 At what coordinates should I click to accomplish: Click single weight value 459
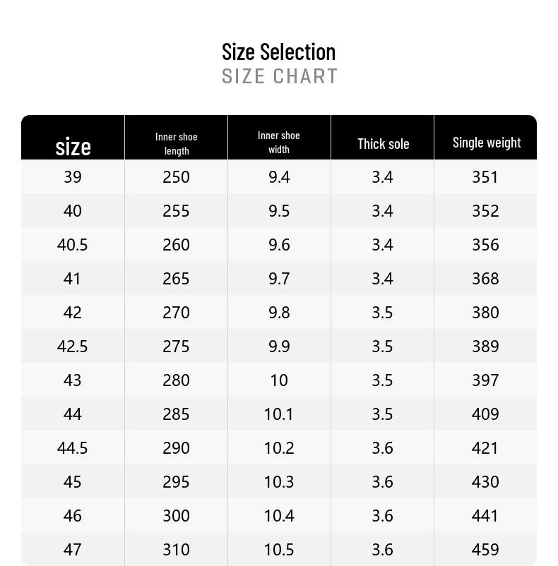485,550
